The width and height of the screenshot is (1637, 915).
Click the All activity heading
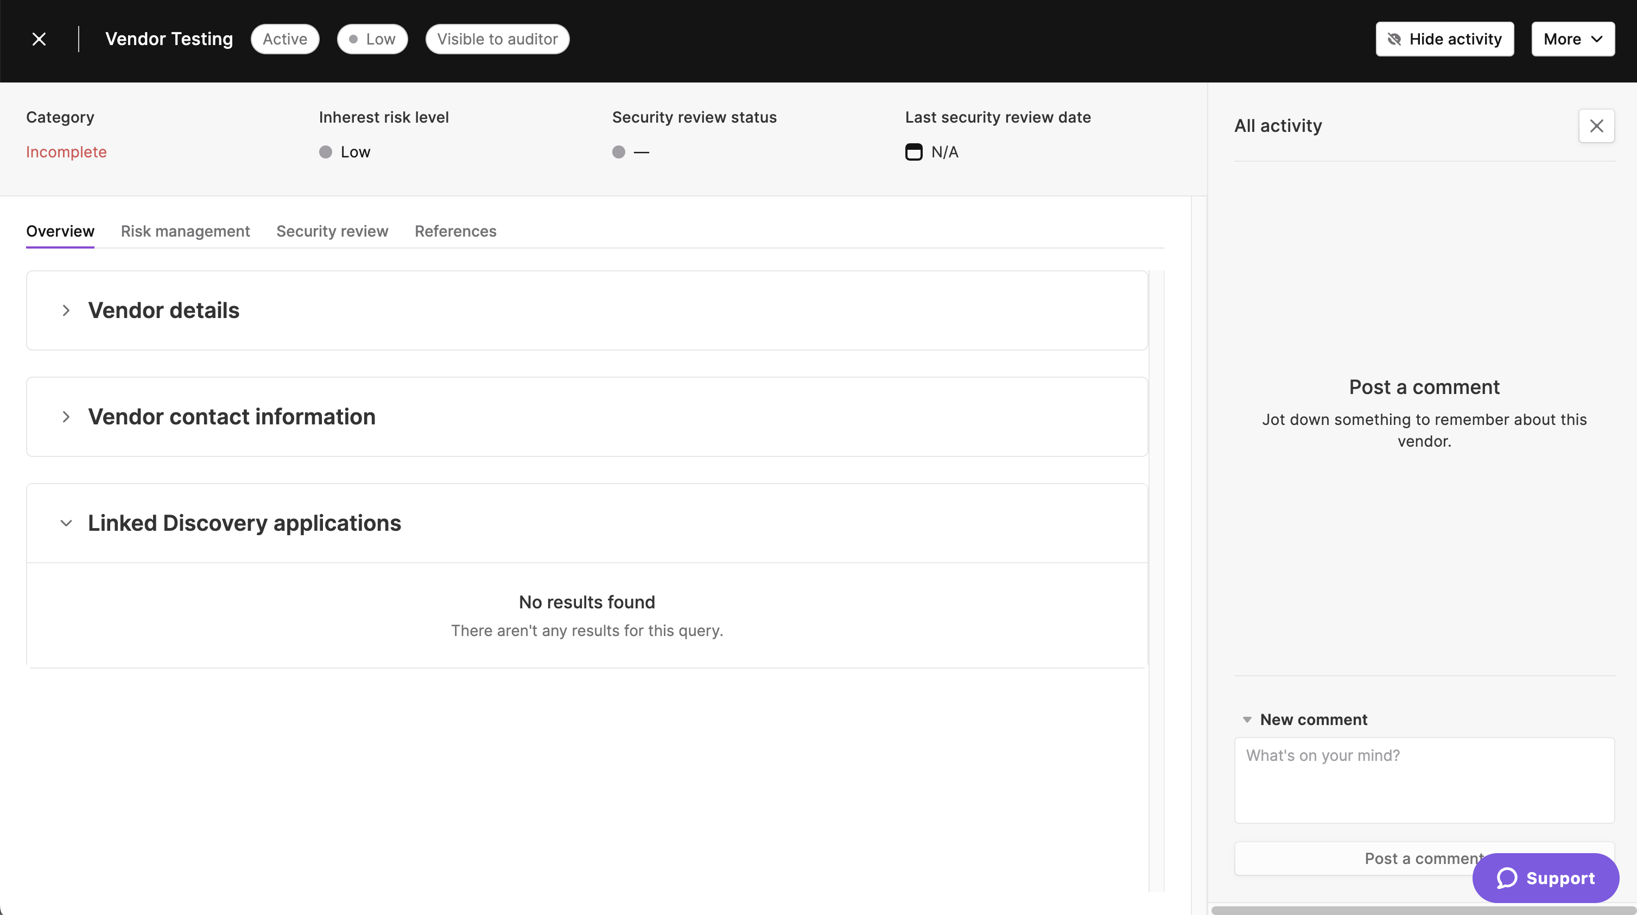[x=1278, y=126]
